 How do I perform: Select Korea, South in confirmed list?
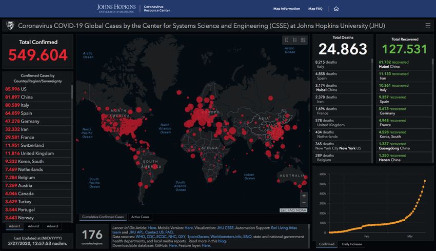tap(37, 161)
